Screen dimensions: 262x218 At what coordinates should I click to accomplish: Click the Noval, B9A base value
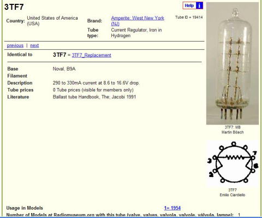pos(64,69)
